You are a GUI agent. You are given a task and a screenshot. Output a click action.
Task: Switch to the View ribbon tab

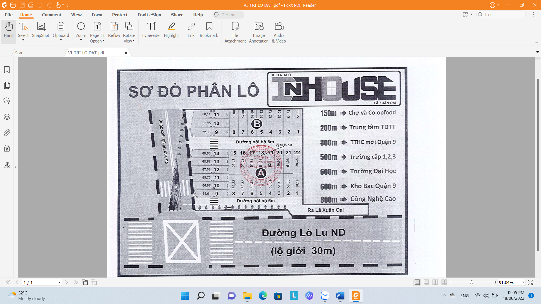(x=76, y=15)
